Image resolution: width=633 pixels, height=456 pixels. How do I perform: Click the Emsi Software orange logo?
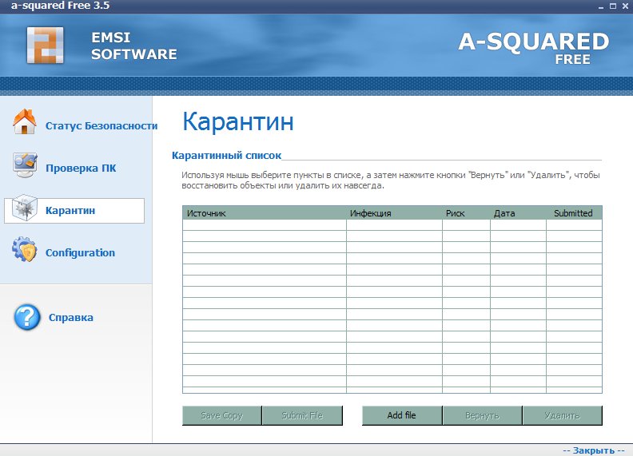[46, 46]
